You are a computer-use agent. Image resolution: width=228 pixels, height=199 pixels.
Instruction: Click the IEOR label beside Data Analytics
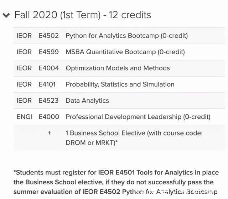point(24,101)
